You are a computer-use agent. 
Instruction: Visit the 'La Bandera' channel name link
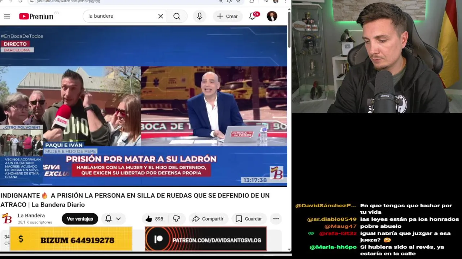coord(31,215)
